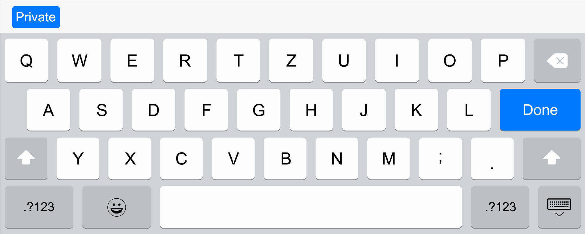Tap the Z key in top row
Viewport: 585px width, 234px height.
(x=291, y=60)
